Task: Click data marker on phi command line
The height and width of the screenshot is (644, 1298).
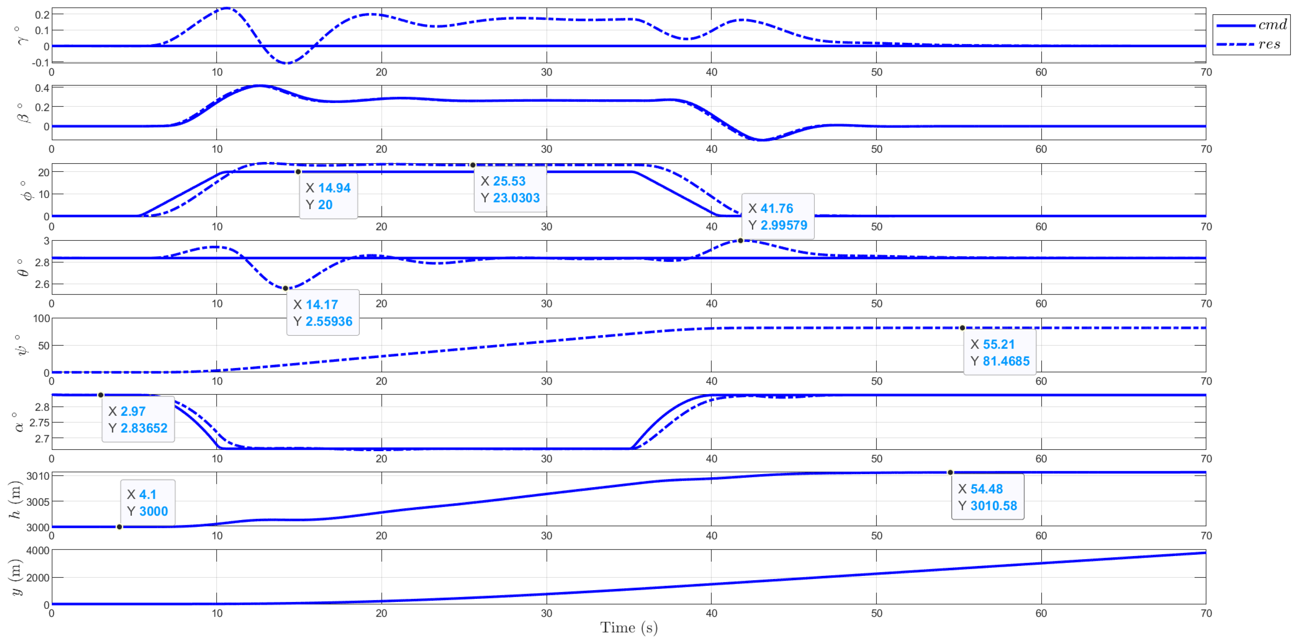Action: tap(298, 172)
